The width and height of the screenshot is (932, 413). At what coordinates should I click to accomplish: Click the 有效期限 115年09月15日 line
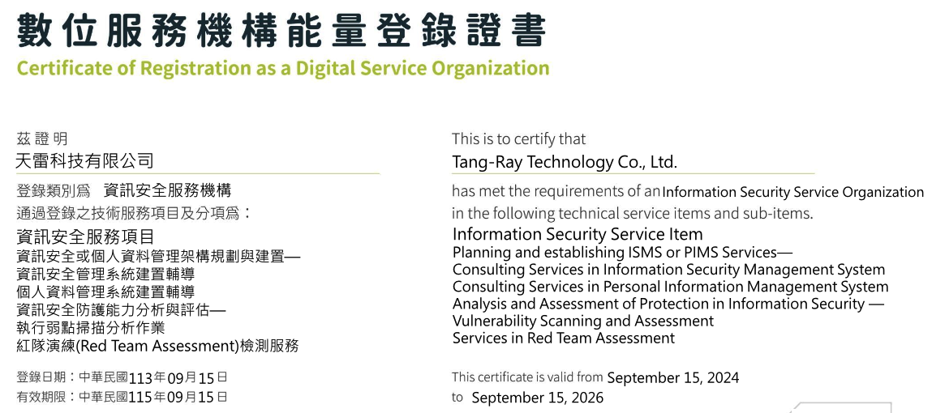point(122,396)
